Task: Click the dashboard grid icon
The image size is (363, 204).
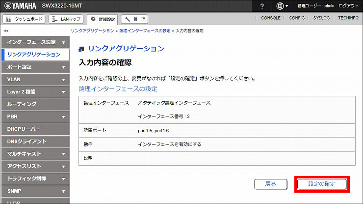Action: pyautogui.click(x=9, y=19)
